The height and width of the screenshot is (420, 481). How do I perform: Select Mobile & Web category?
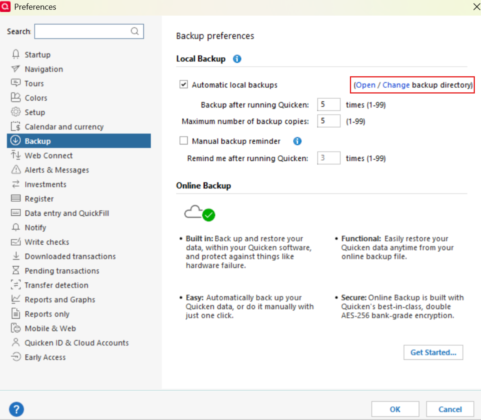[x=50, y=328]
